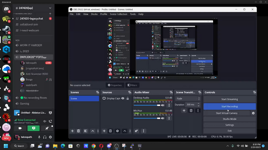Add a scene transition with plus icon
The width and height of the screenshot is (268, 150).
[184, 110]
